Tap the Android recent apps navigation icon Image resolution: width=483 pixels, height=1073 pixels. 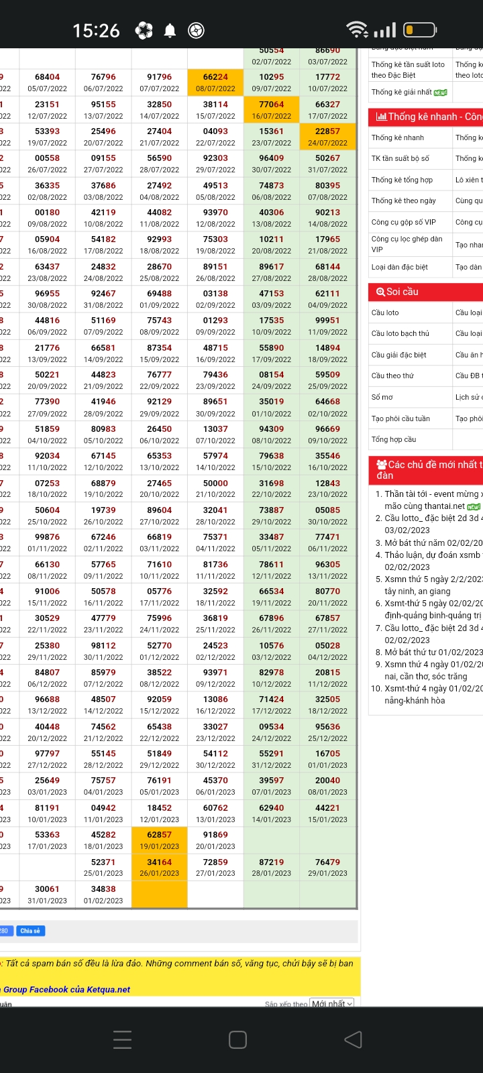point(123,1039)
